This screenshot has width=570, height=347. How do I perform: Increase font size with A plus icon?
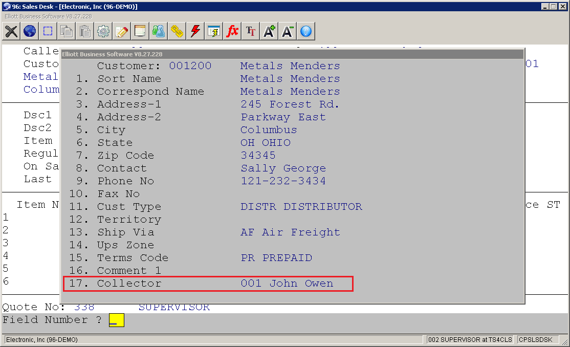click(x=269, y=31)
